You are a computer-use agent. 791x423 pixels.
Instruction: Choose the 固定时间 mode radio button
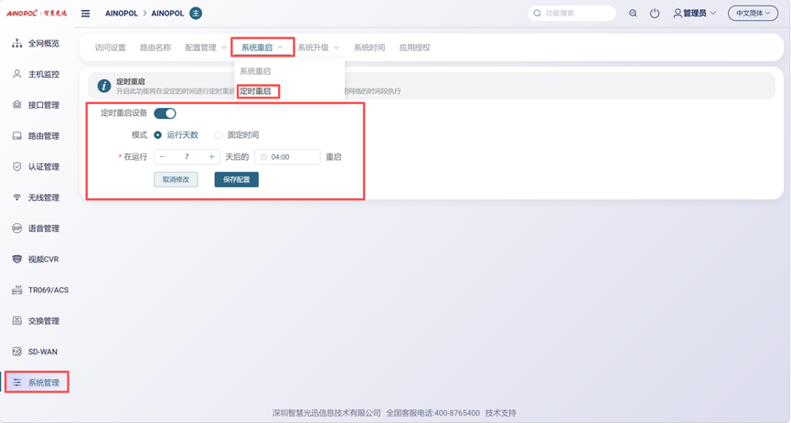tap(219, 135)
